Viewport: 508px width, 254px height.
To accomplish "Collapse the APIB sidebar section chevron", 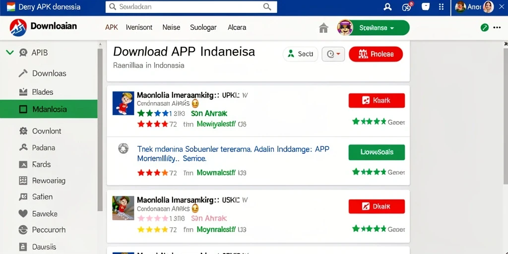I will (10, 52).
